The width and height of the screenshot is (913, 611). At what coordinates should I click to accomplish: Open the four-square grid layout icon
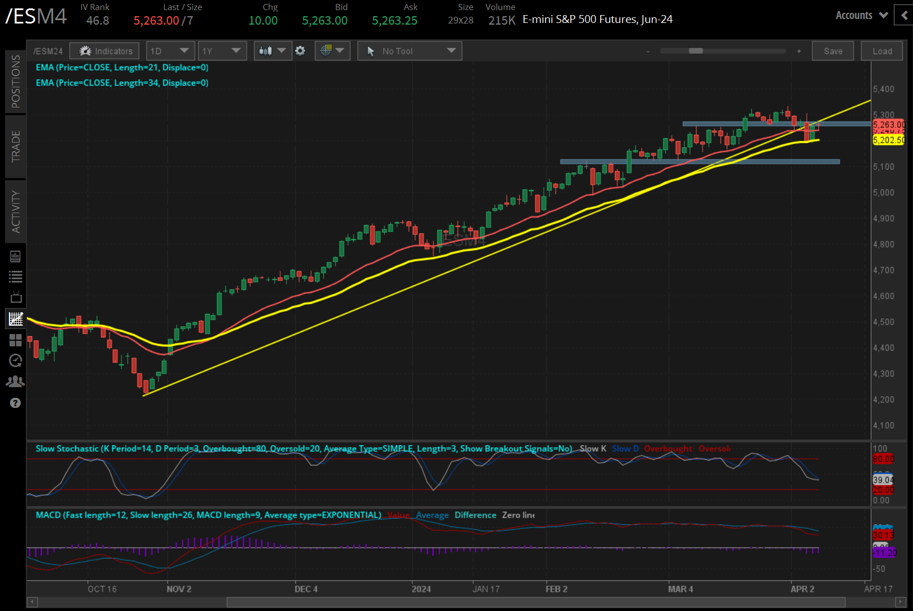point(16,340)
